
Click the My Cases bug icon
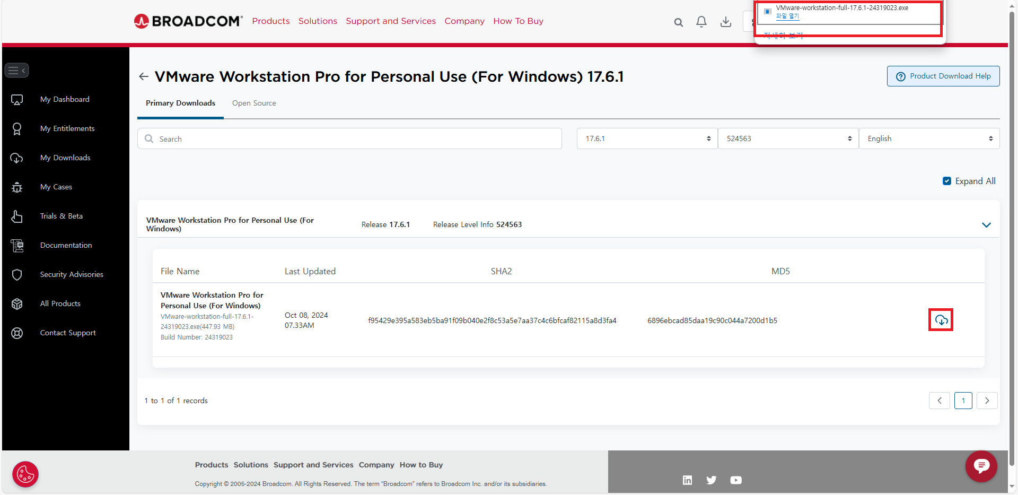point(17,187)
